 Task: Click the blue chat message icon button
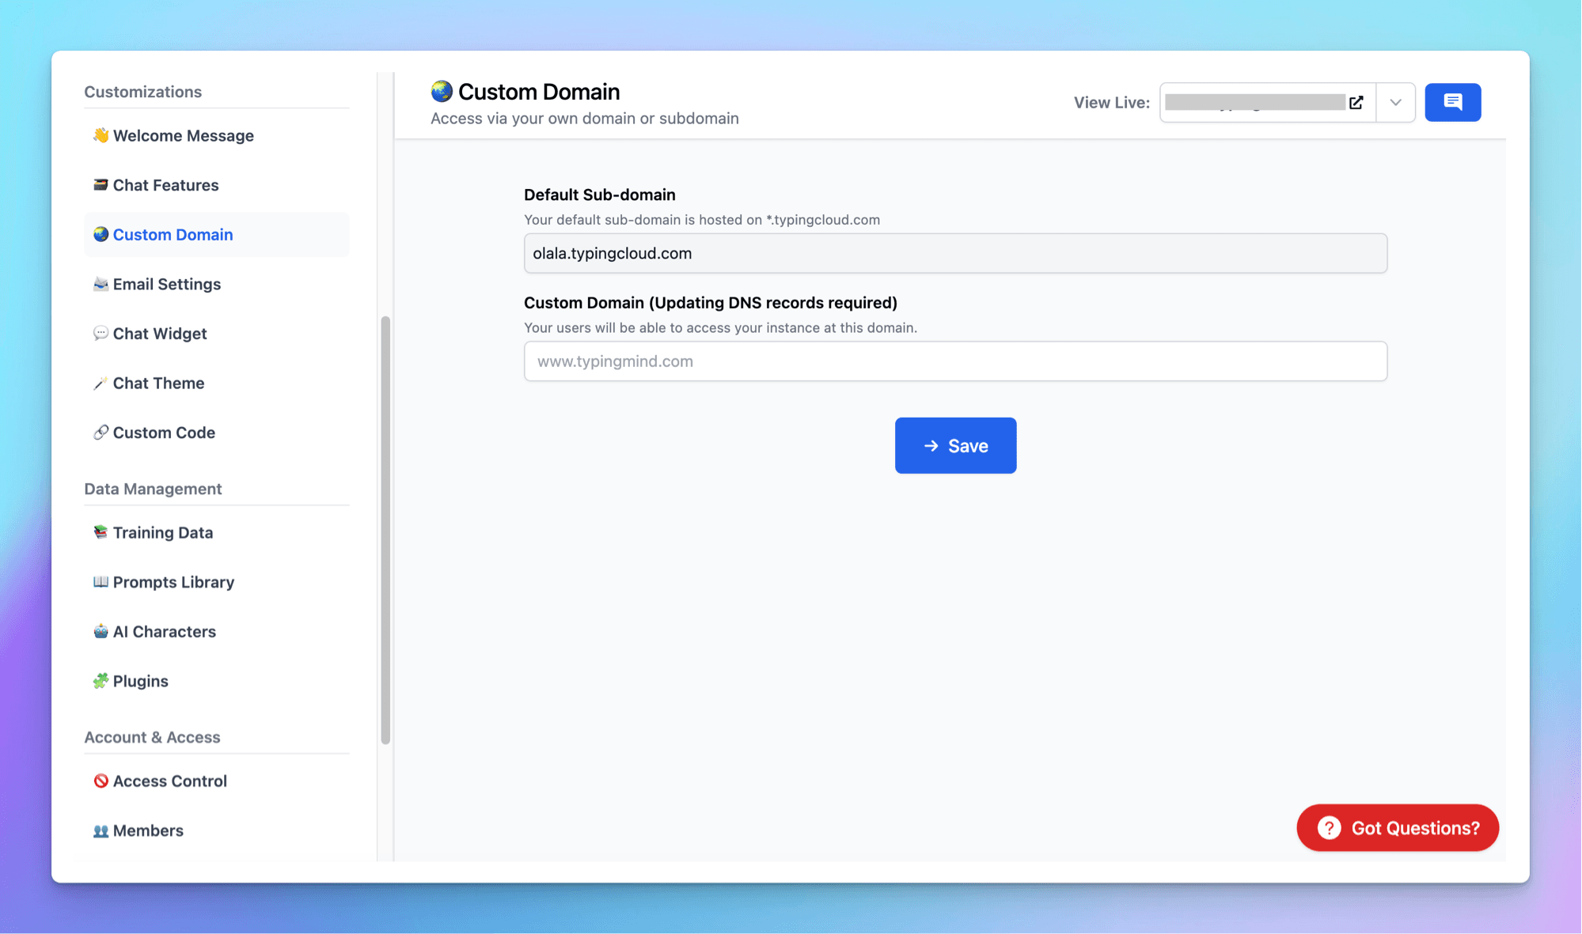click(x=1452, y=102)
